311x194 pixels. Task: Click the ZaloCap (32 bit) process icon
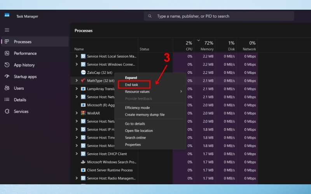click(83, 73)
